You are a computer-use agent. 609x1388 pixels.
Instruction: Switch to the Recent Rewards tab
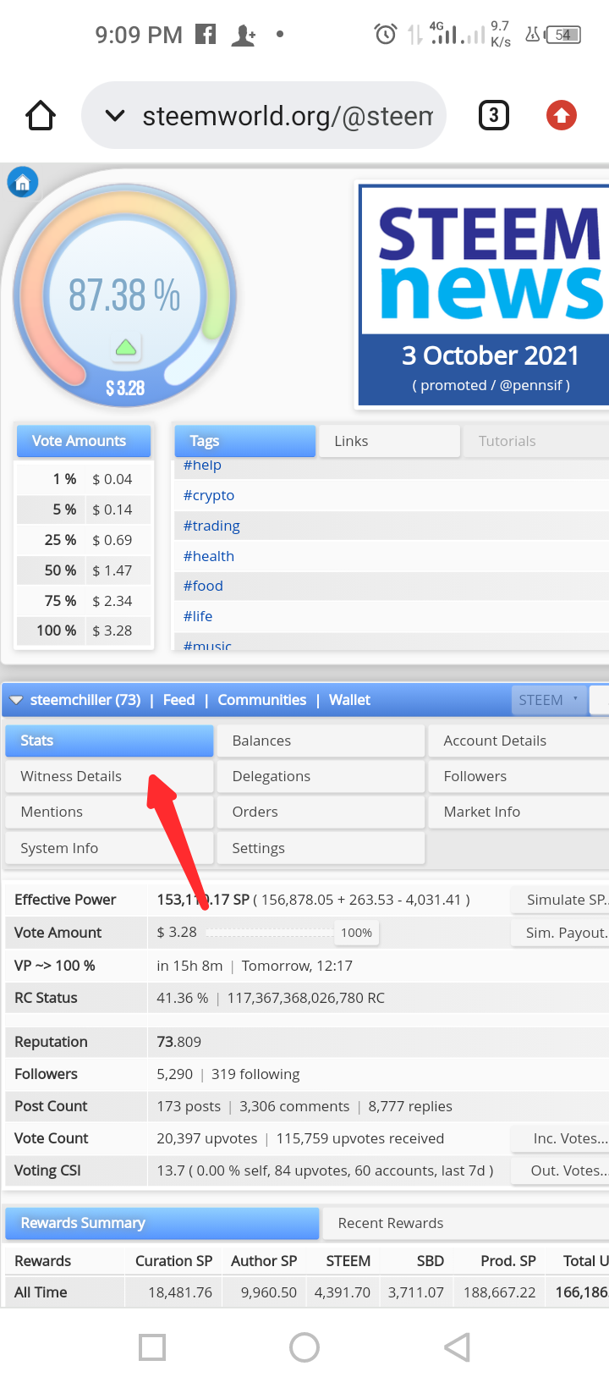pyautogui.click(x=466, y=1223)
